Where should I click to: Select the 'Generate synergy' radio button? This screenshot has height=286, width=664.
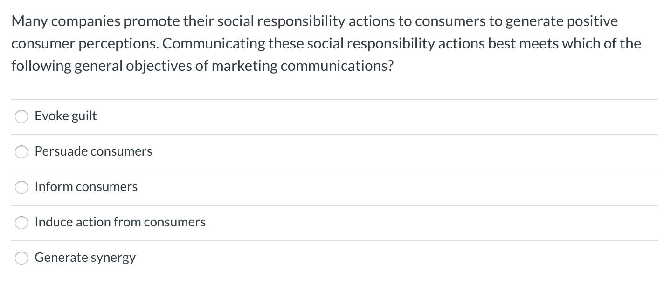[21, 258]
